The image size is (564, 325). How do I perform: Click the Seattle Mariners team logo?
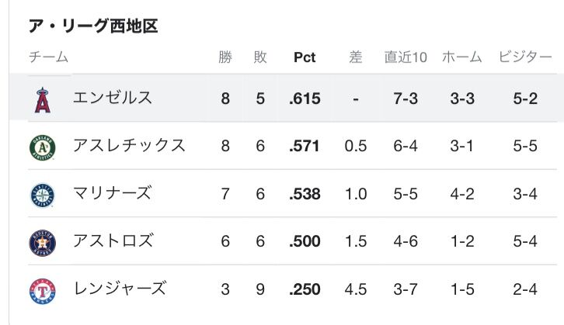coord(43,195)
